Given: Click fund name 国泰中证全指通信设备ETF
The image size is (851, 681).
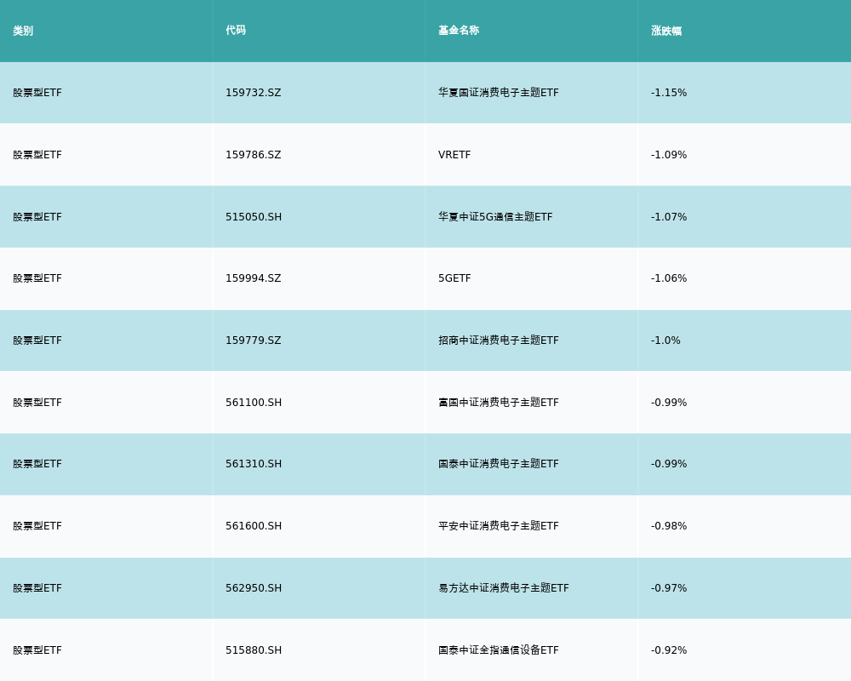Looking at the screenshot, I should [498, 650].
